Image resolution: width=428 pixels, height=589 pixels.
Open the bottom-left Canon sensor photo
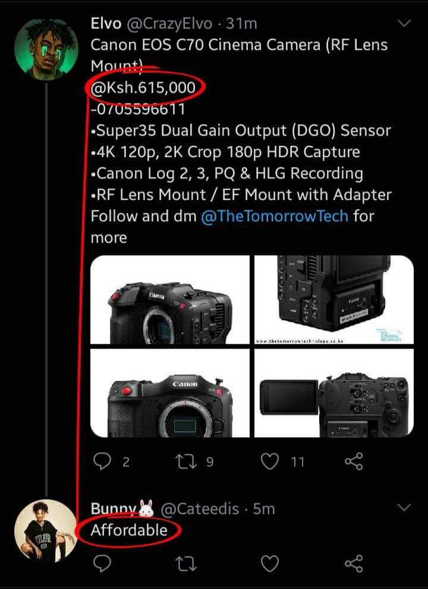coord(170,393)
